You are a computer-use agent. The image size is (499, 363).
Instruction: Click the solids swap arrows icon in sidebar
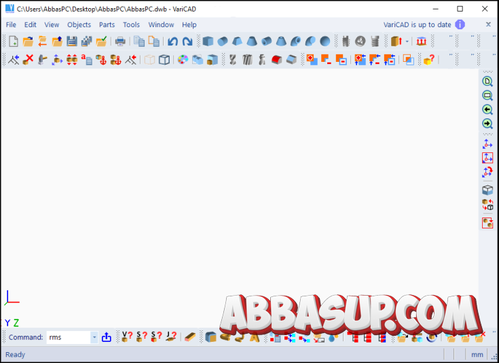click(487, 205)
